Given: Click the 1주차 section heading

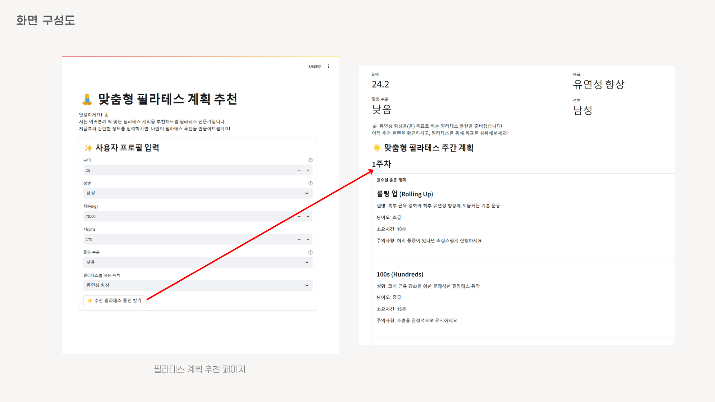Looking at the screenshot, I should pos(381,164).
